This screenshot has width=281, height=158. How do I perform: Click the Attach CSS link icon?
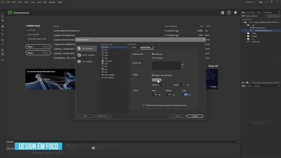(182, 65)
